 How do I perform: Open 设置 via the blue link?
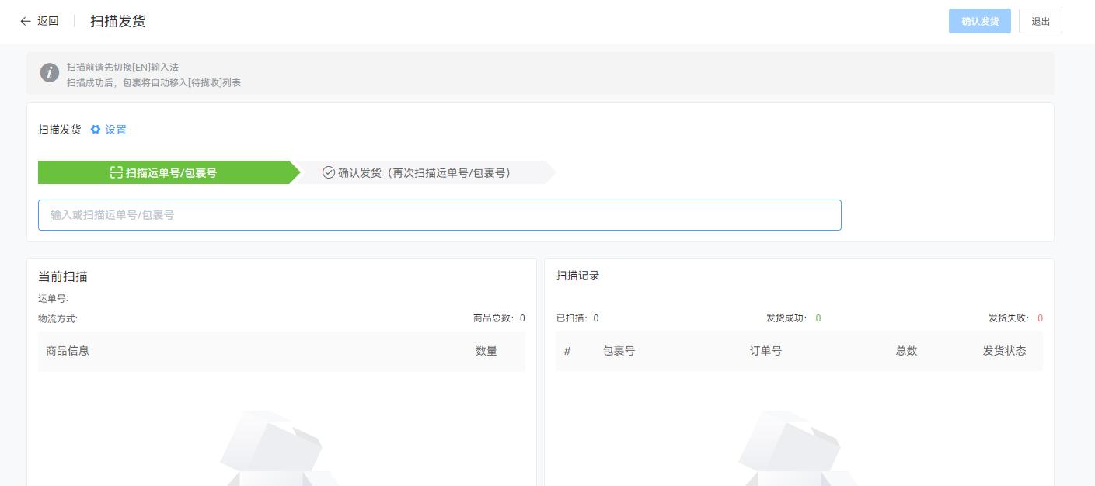(x=115, y=130)
